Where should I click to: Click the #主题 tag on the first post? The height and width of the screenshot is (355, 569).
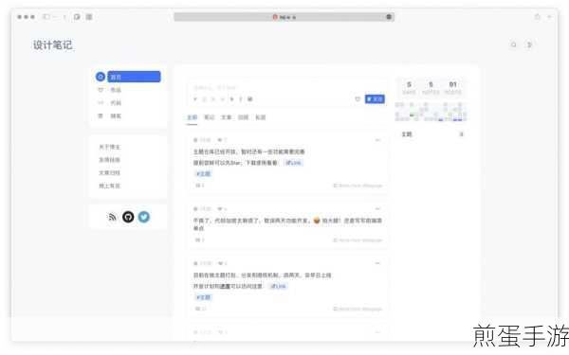(203, 174)
